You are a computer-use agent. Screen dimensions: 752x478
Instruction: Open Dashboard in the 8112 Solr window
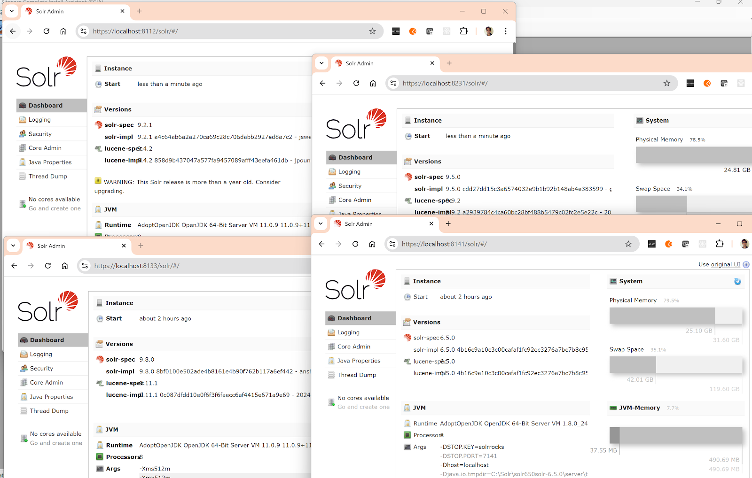pos(52,105)
